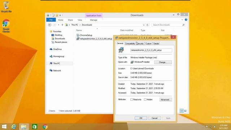Image resolution: width=231 pixels, height=130 pixels.
Task: Open the Windows Start button
Action: (4, 127)
